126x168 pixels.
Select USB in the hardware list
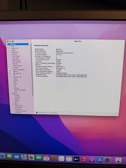pos(15,92)
